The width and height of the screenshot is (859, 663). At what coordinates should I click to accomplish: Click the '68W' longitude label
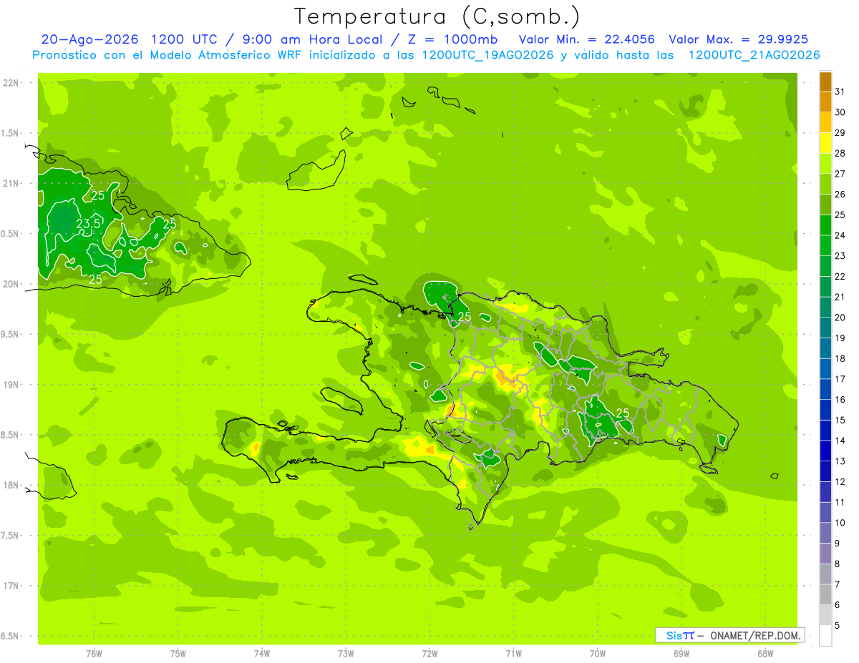click(x=765, y=653)
